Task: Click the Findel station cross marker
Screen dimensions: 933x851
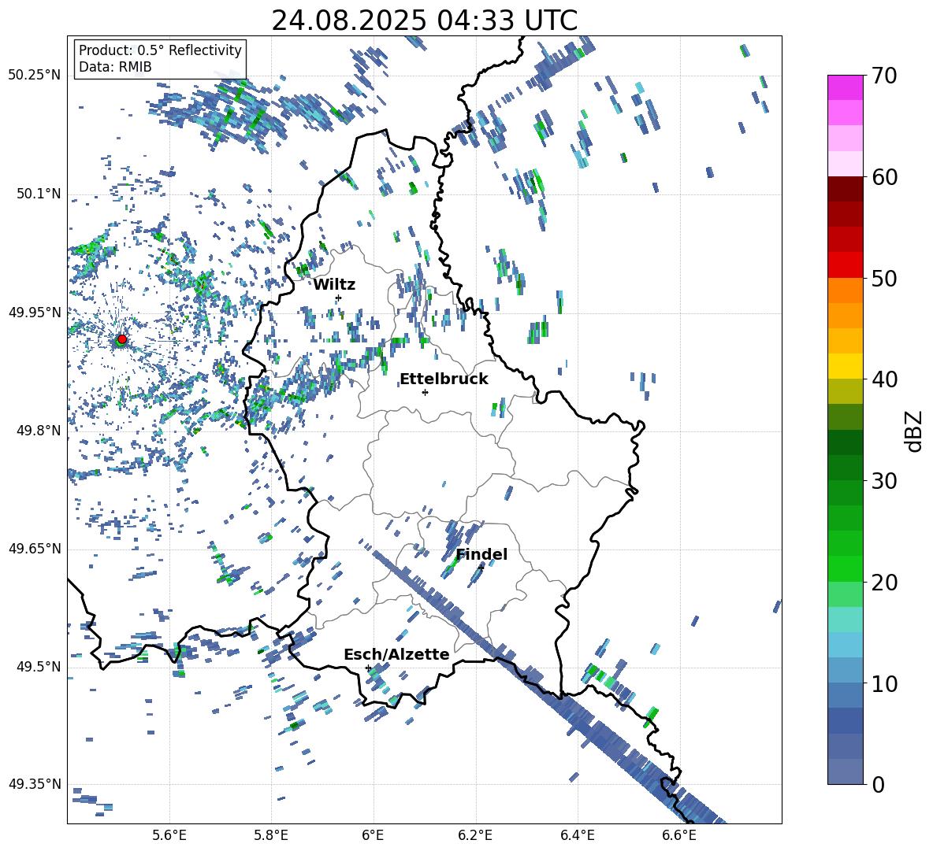Action: click(x=481, y=568)
